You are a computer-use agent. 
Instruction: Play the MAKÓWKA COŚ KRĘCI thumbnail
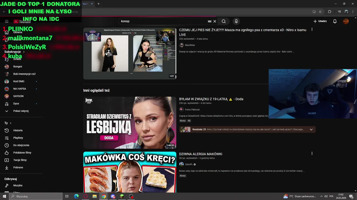[130, 172]
